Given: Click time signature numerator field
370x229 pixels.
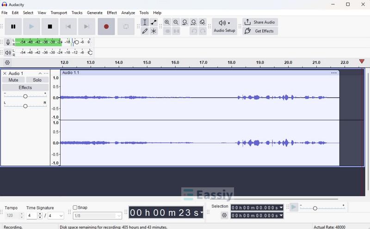Looking at the screenshot, I should pos(32,216).
